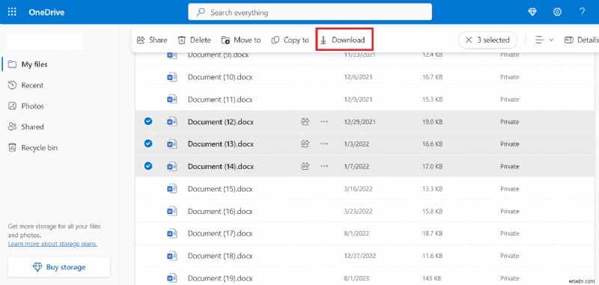The image size is (599, 285).
Task: Open the Details pane button
Action: (x=582, y=40)
